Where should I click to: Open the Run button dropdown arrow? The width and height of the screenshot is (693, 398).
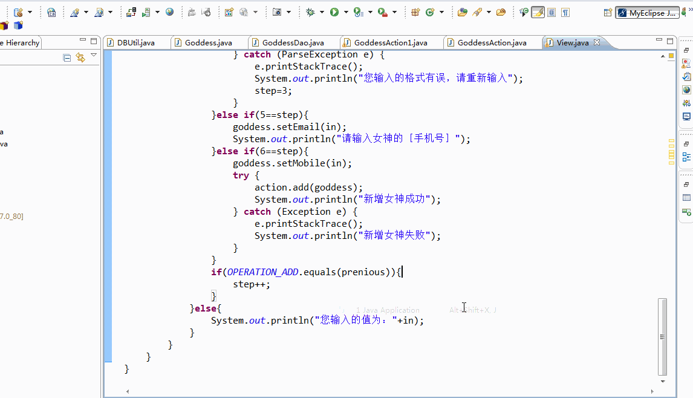tap(346, 12)
